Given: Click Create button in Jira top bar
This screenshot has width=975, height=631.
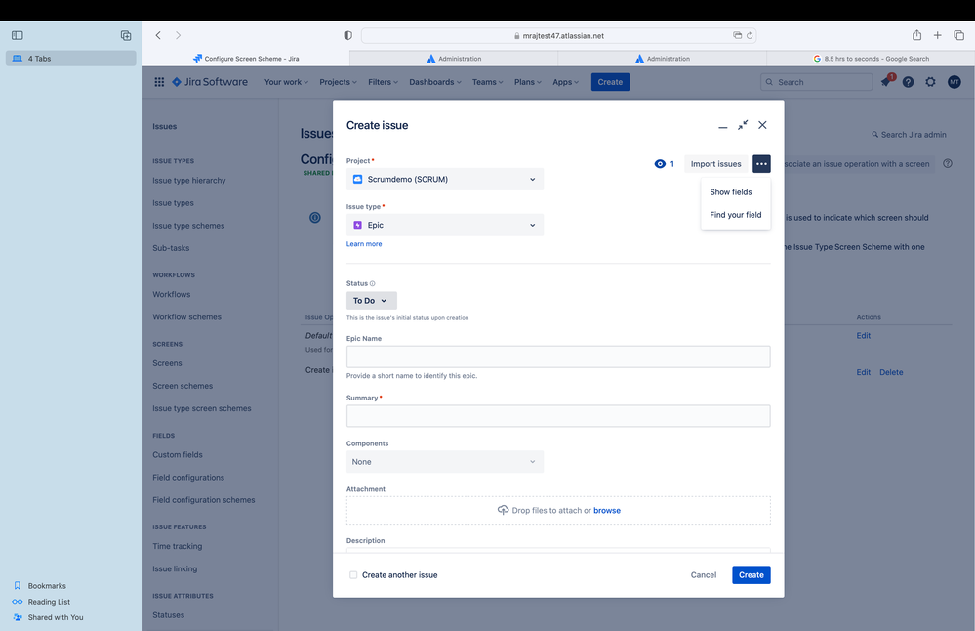Looking at the screenshot, I should (x=610, y=82).
